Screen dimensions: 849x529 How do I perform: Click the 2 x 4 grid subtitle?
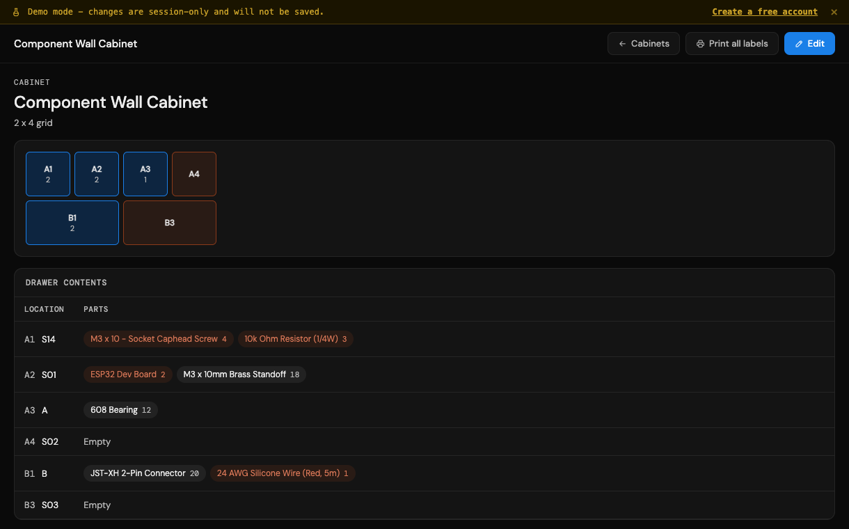click(33, 123)
